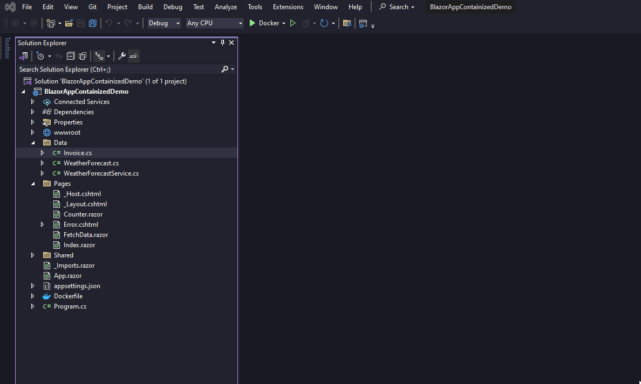This screenshot has width=641, height=384.
Task: Expand the wwwroot folder
Action: [x=33, y=132]
